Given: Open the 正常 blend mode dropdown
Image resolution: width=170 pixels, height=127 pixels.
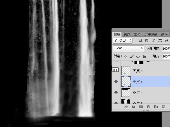Looking at the screenshot, I should point(128,49).
